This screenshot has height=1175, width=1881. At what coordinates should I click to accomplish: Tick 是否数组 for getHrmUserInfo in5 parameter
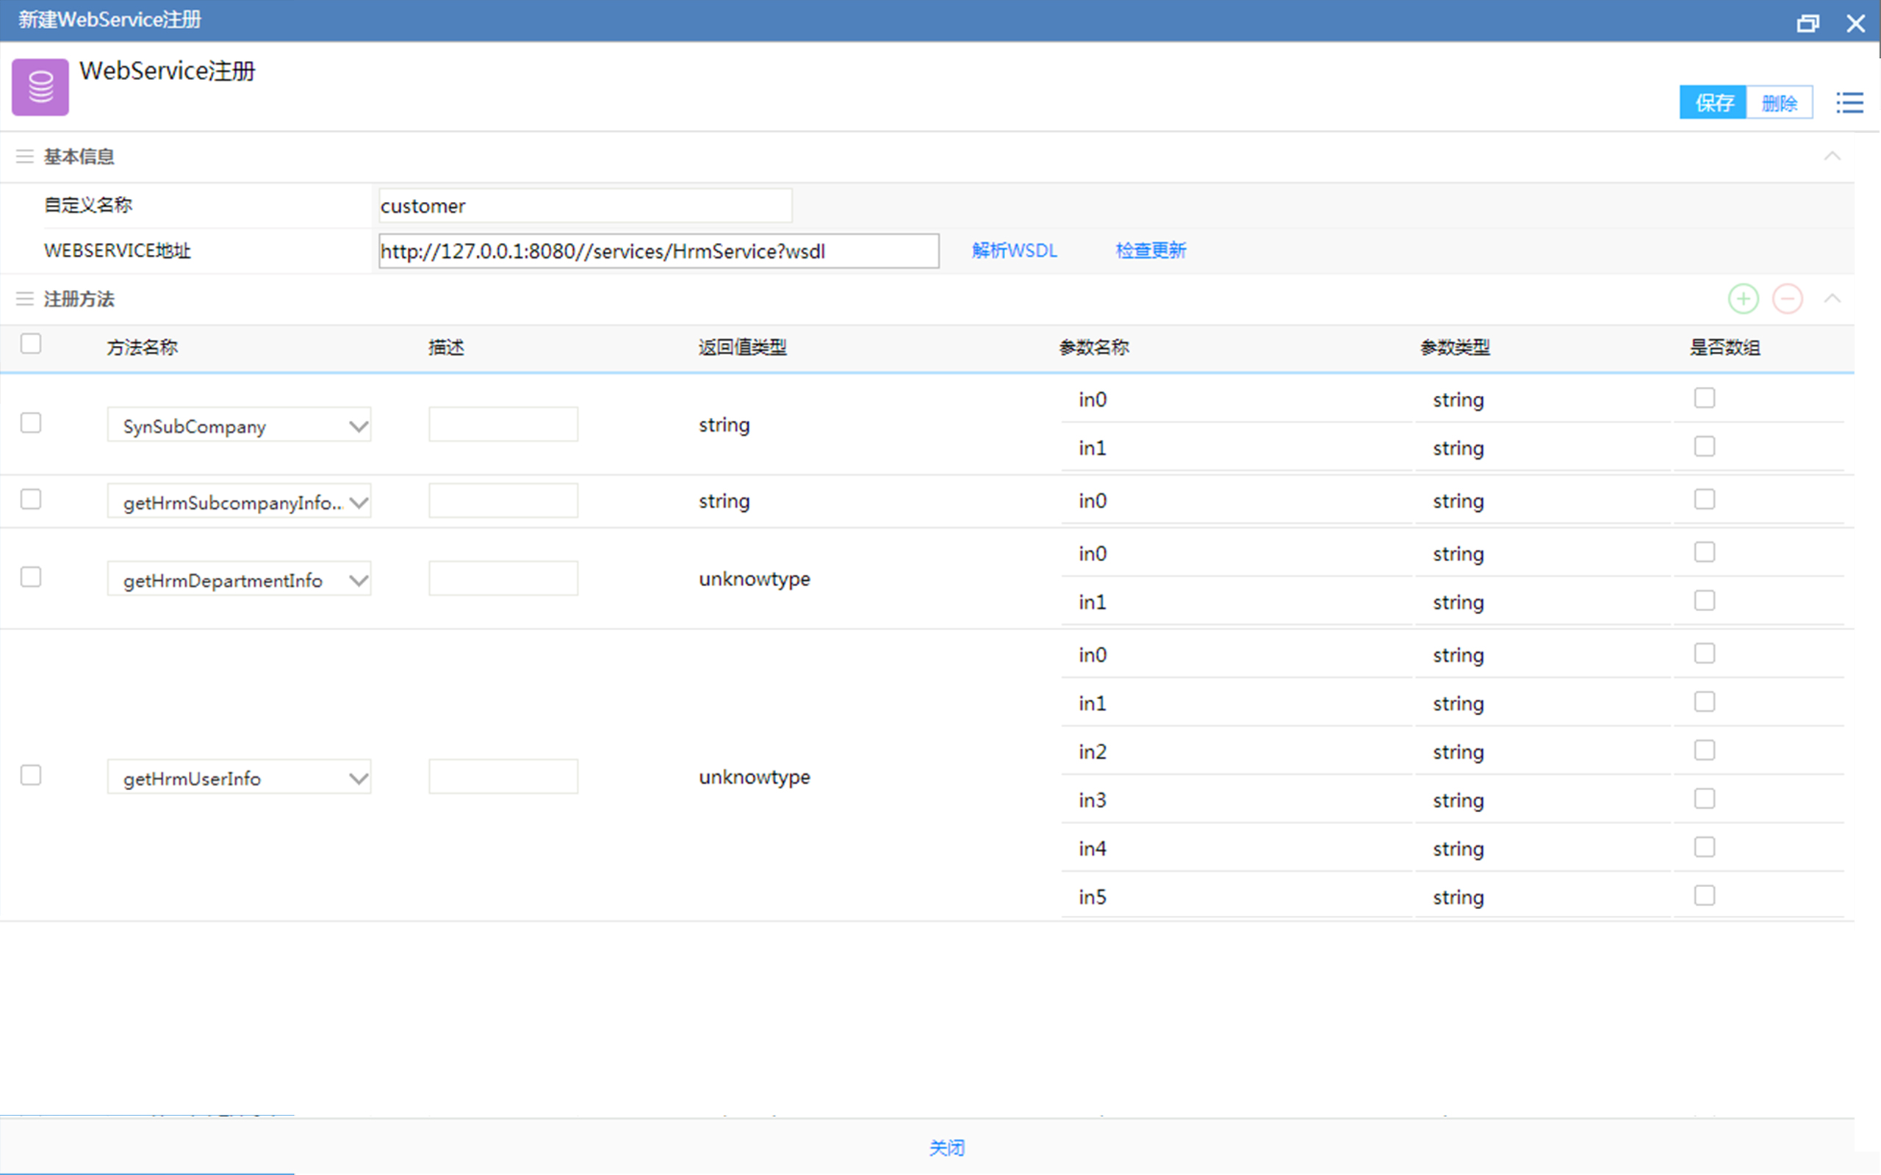click(x=1704, y=895)
